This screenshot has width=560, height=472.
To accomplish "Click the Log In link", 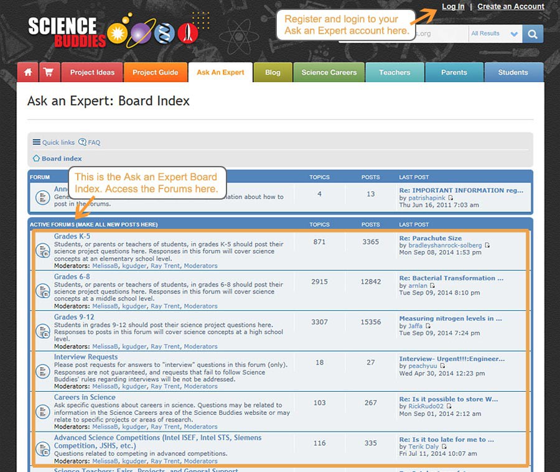I will 453,6.
